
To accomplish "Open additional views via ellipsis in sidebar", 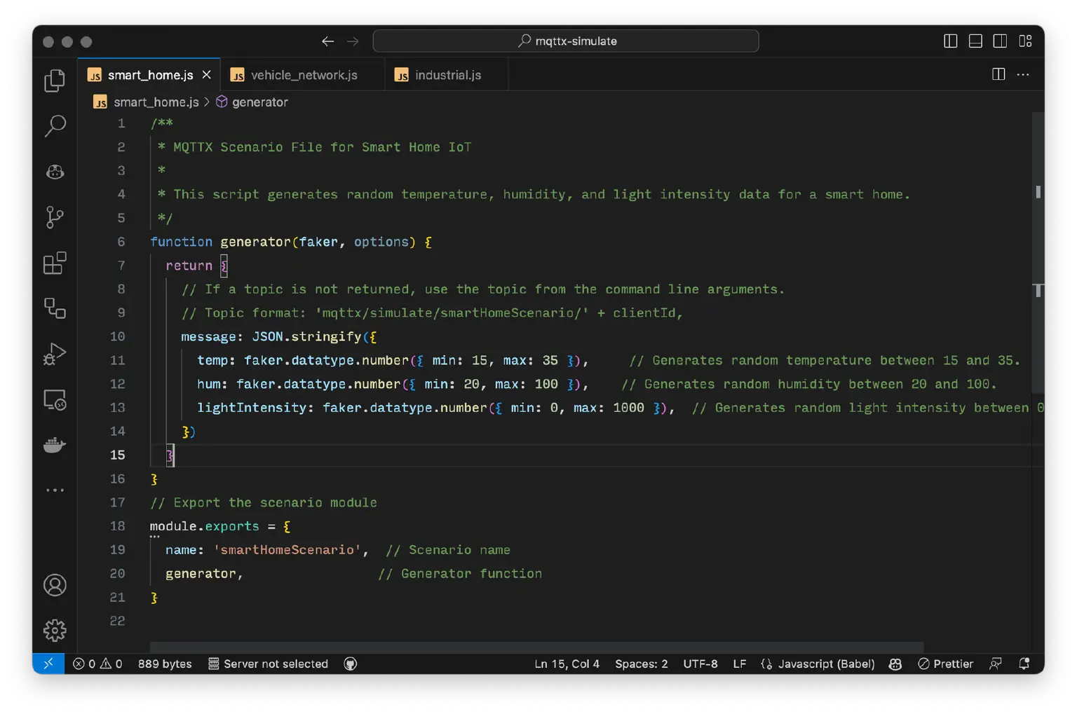I will 55,489.
